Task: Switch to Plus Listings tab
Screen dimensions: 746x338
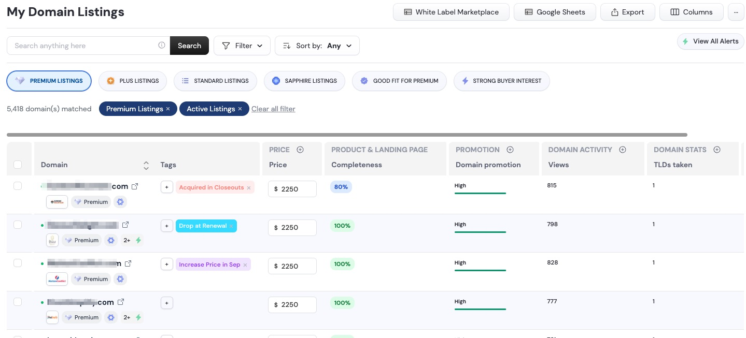Action: click(x=133, y=81)
